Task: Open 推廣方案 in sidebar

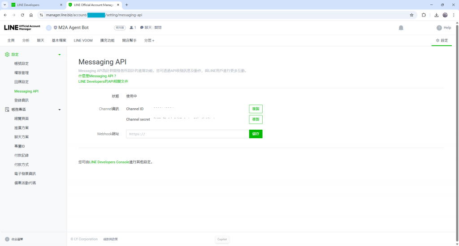Action: coord(22,127)
